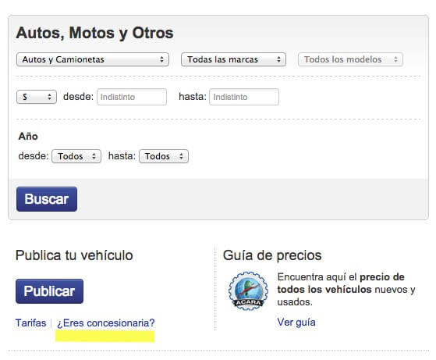Click the precio de todos los vehículos text
Image resolution: width=436 pixels, height=360 pixels.
(341, 283)
